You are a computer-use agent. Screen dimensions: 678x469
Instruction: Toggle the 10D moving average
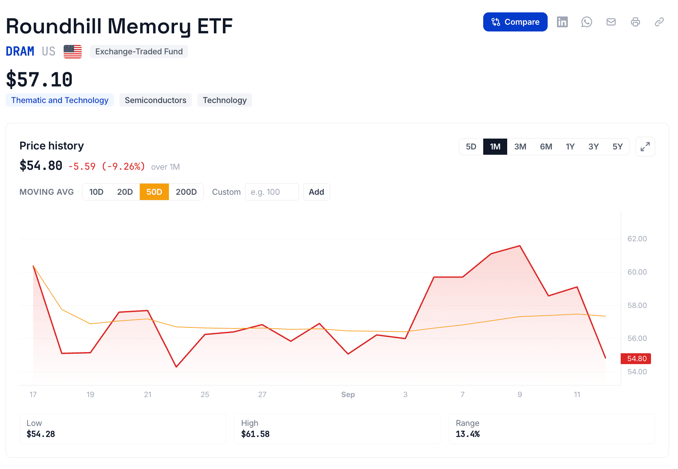coord(96,192)
